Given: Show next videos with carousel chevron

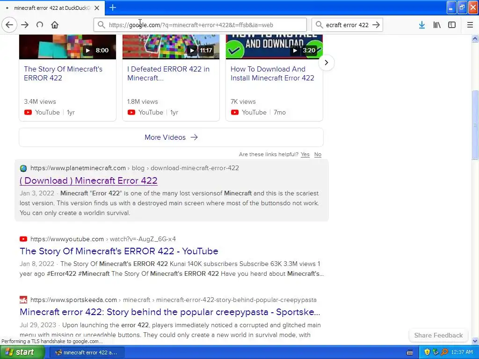Looking at the screenshot, I should [x=326, y=63].
